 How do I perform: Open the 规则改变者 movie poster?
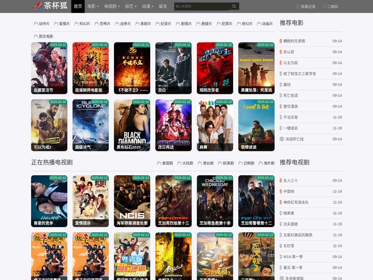(x=215, y=68)
